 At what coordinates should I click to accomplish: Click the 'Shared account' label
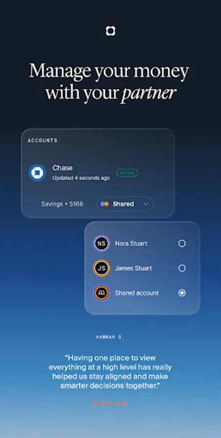click(x=137, y=293)
